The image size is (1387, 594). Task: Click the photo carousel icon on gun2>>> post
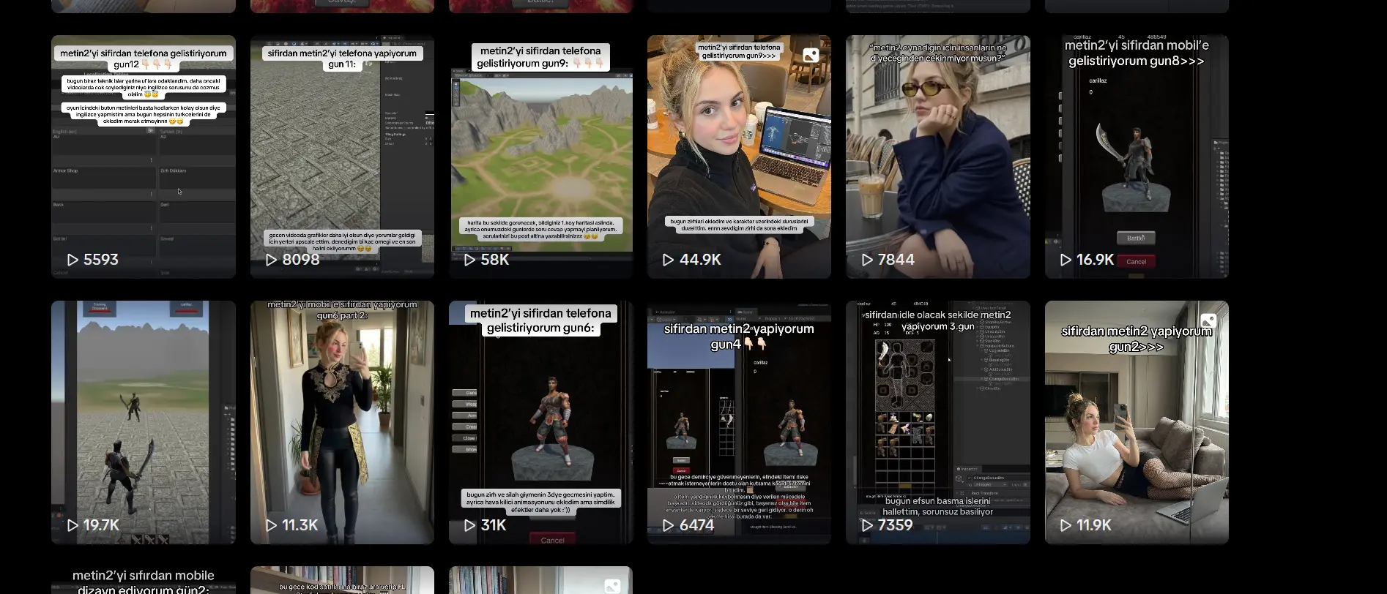1208,321
